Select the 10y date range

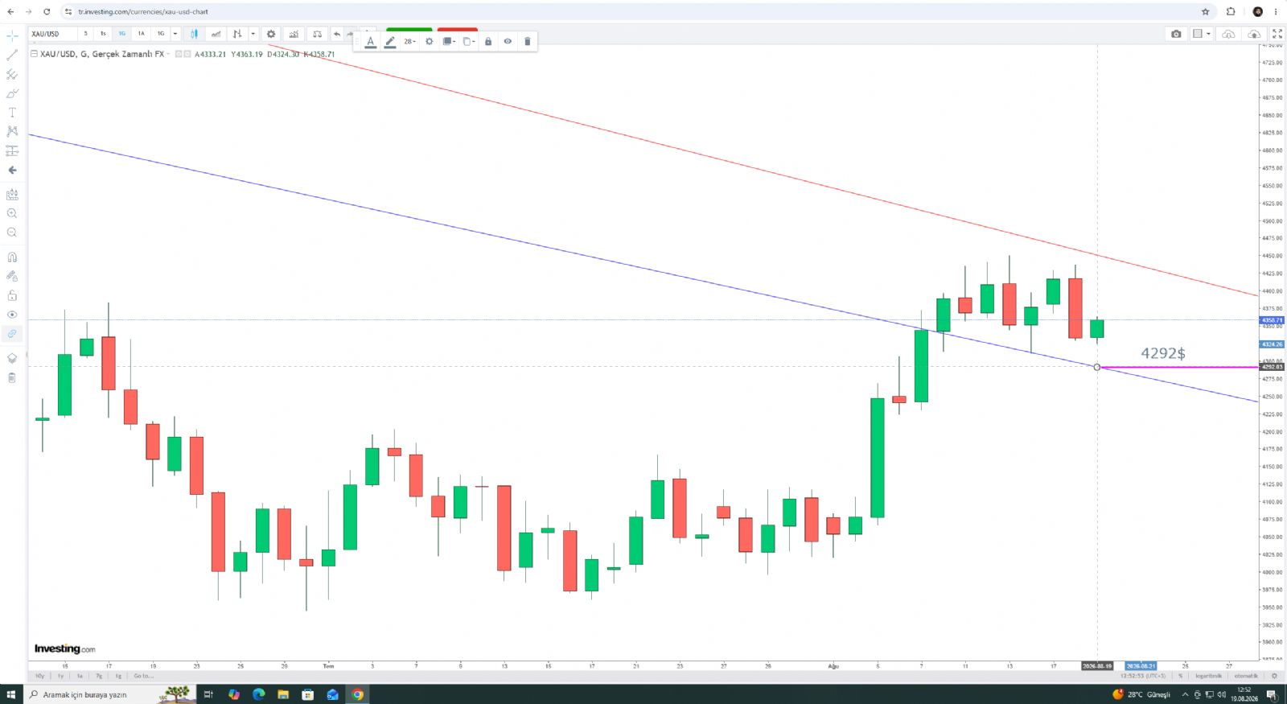tap(39, 676)
